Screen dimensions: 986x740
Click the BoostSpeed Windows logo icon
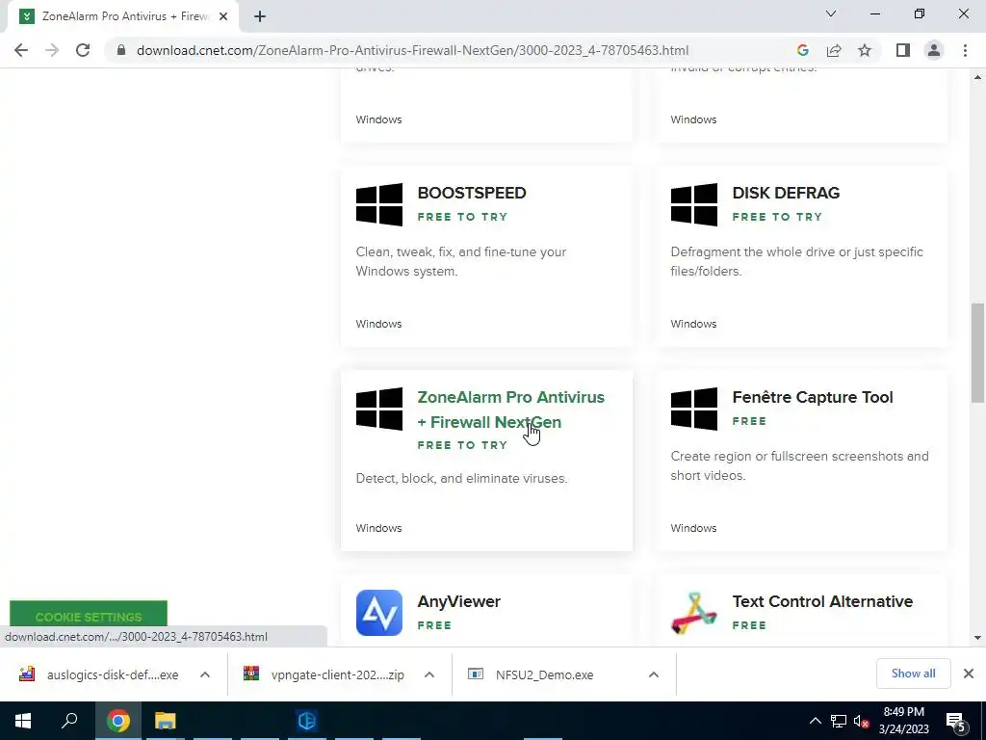[x=379, y=204]
